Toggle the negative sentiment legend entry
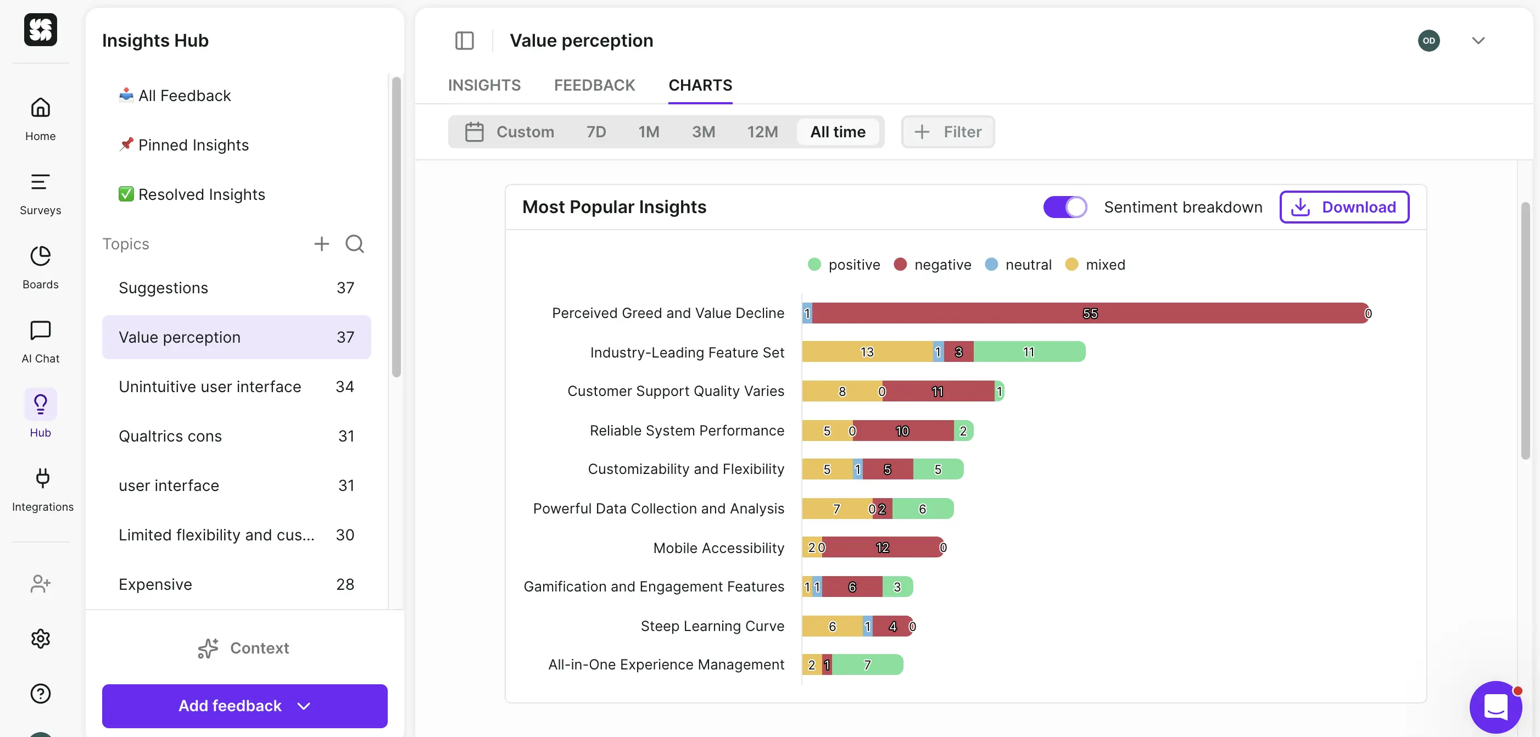 coord(931,264)
